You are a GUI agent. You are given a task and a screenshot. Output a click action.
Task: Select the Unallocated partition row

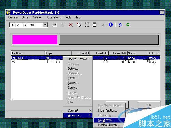click(x=85, y=62)
